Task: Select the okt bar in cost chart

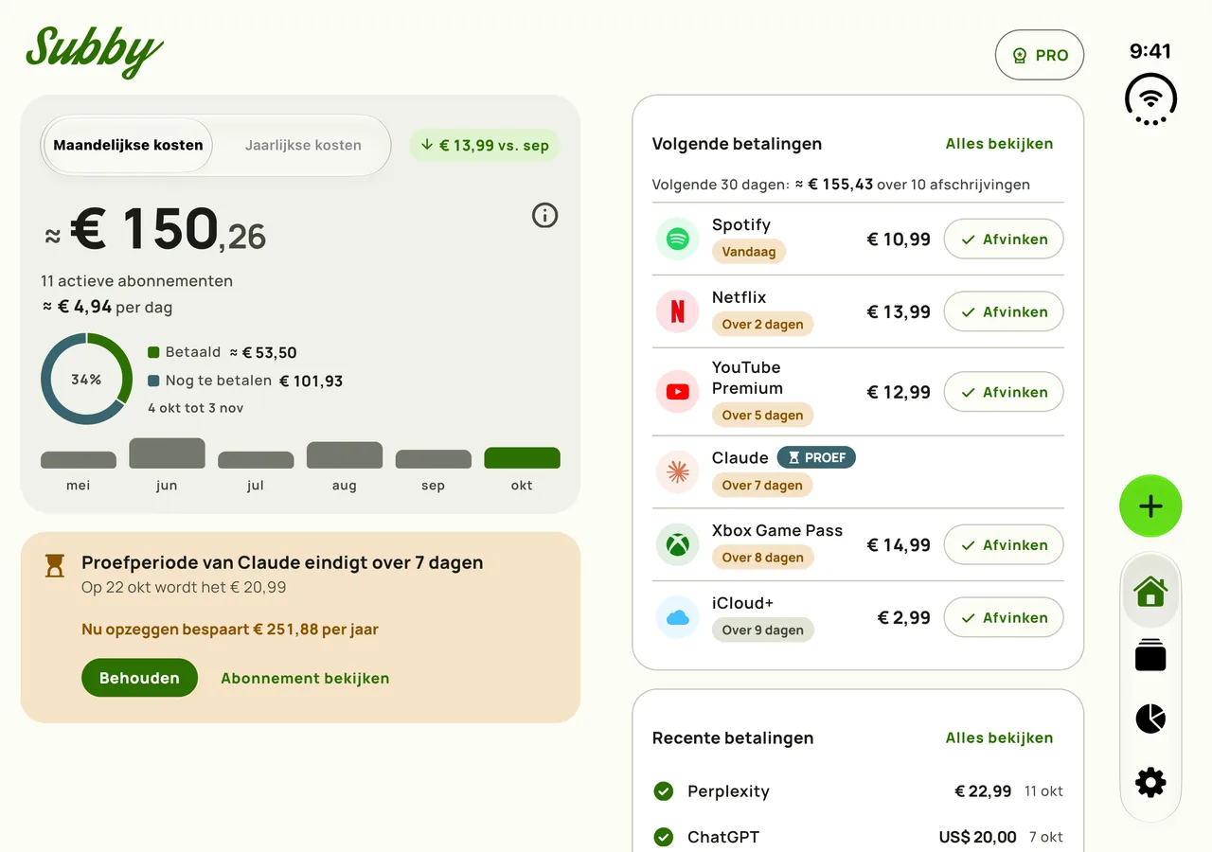Action: tap(522, 458)
